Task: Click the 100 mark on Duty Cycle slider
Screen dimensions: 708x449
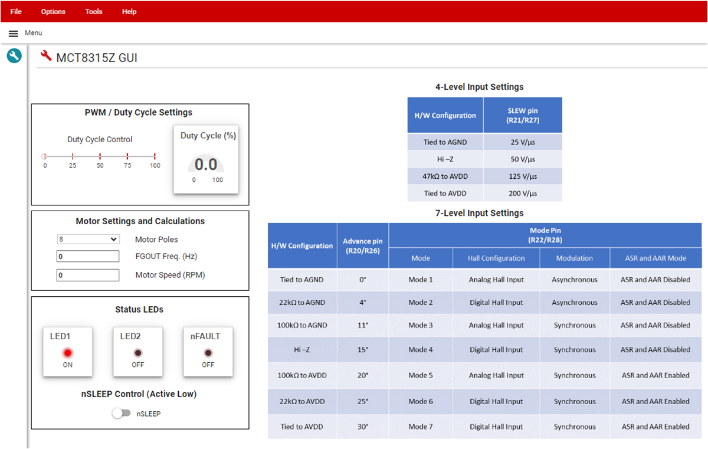Action: 155,156
